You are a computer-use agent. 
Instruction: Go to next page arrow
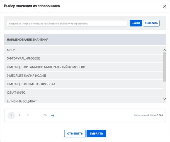coord(53,115)
